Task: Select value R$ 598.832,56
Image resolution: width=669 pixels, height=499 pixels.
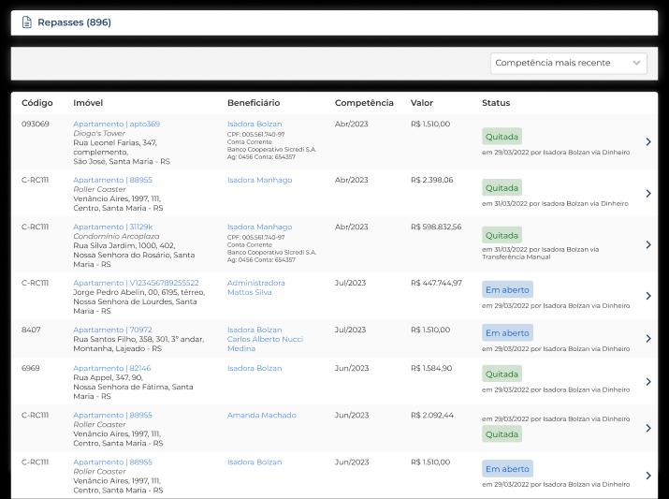Action: pos(436,227)
